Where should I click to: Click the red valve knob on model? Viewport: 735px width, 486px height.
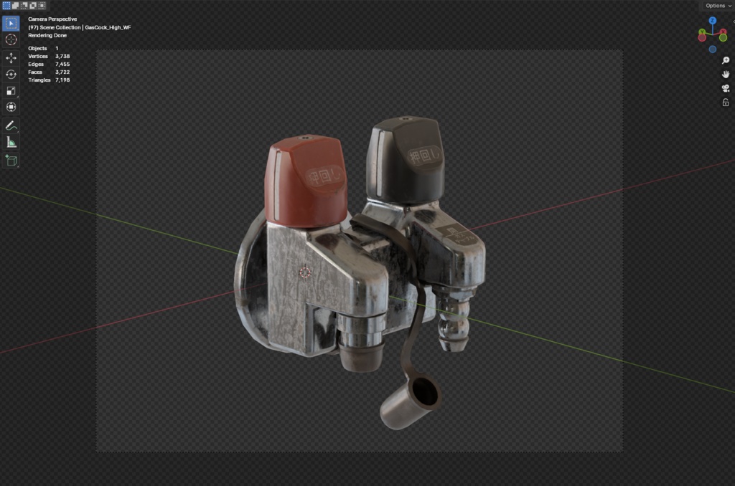point(306,181)
